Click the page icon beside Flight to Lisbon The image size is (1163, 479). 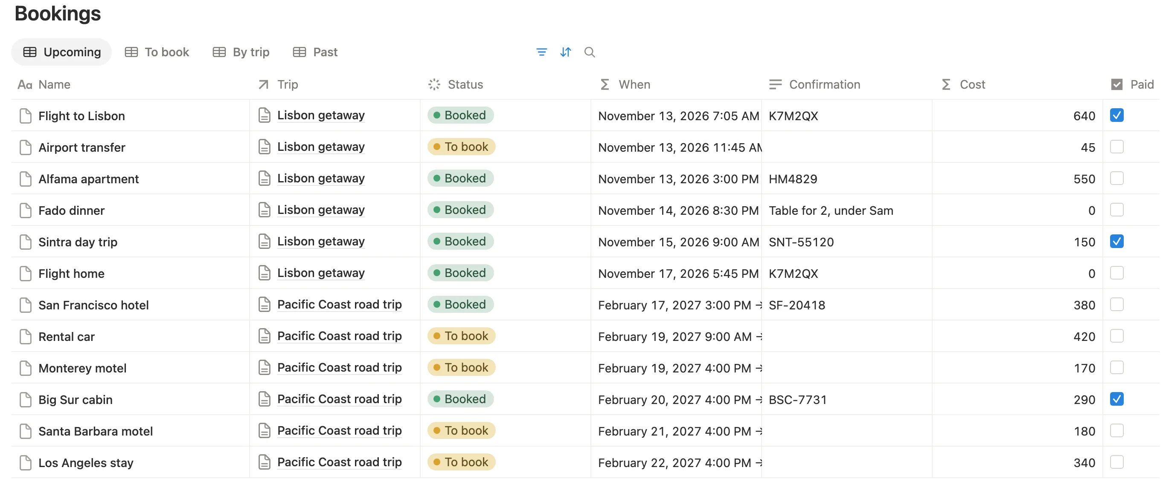pyautogui.click(x=26, y=116)
